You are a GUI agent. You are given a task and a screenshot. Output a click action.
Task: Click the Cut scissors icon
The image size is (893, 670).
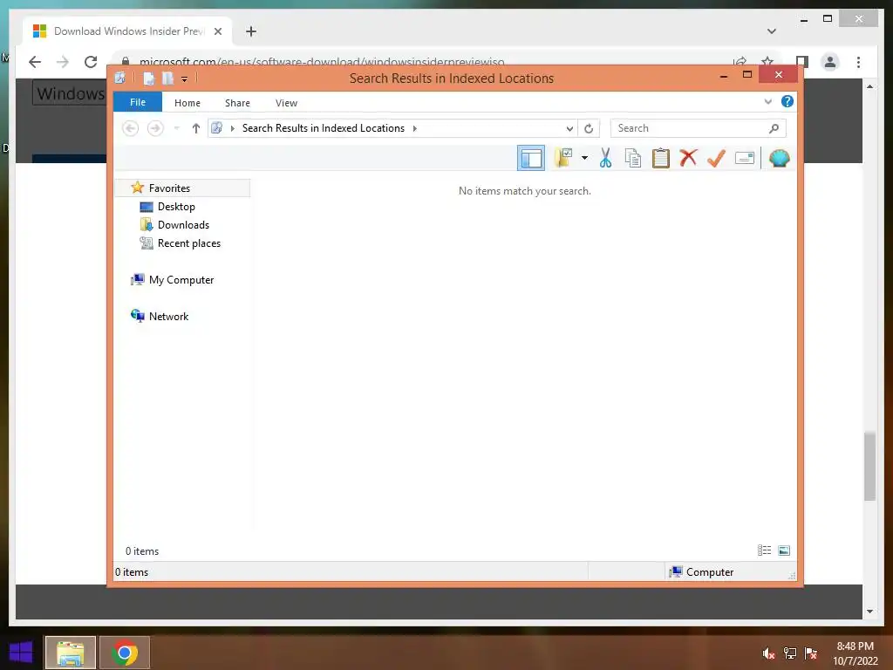(x=605, y=158)
